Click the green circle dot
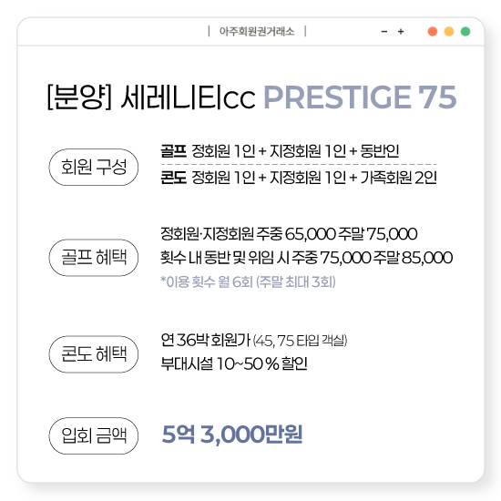This screenshot has height=501, width=501. [465, 31]
